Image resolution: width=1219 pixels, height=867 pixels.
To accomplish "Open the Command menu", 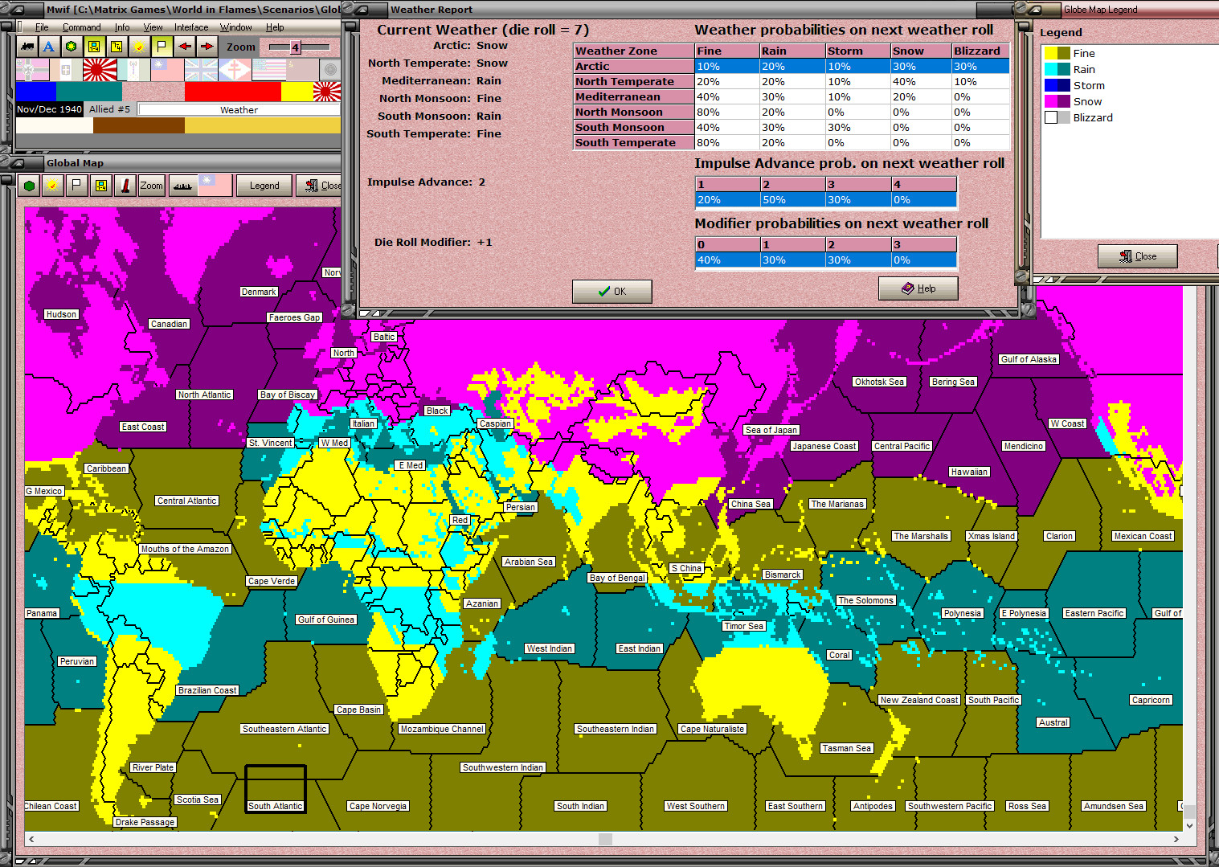I will tap(82, 27).
